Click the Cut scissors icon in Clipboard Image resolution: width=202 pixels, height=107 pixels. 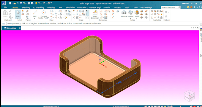click(x=10, y=11)
